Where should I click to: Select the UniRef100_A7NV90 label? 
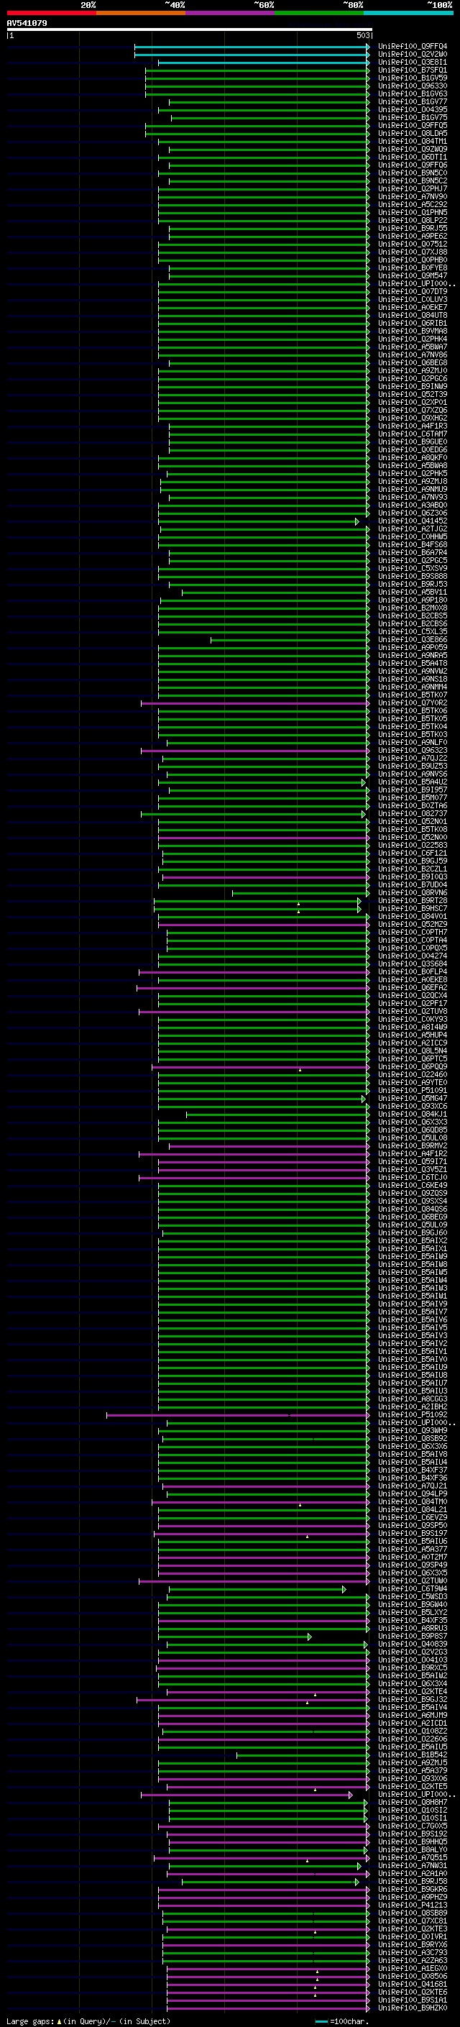tap(412, 197)
